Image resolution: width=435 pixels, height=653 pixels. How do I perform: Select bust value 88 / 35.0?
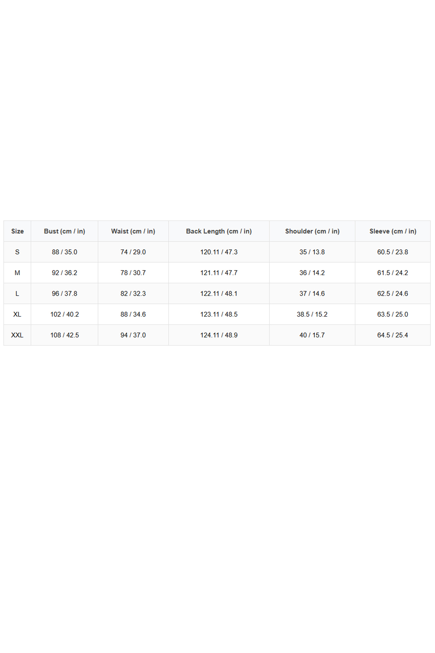pos(64,252)
